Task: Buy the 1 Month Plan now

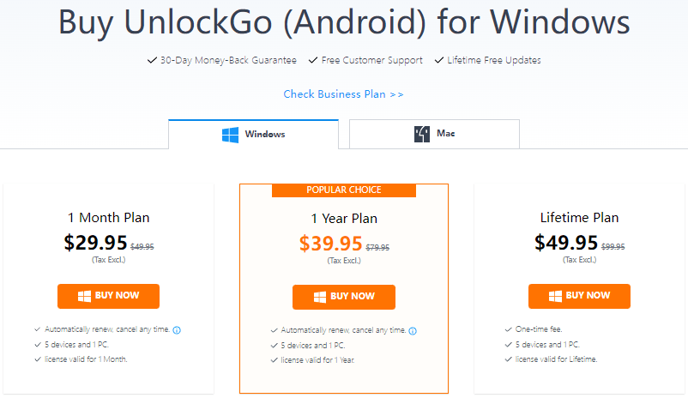Action: pyautogui.click(x=108, y=296)
